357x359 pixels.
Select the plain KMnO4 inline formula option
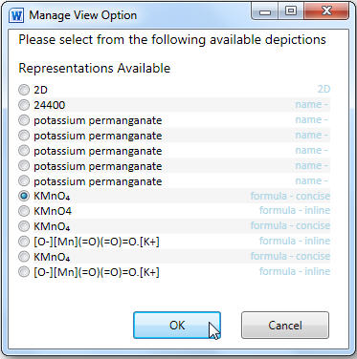(24, 211)
